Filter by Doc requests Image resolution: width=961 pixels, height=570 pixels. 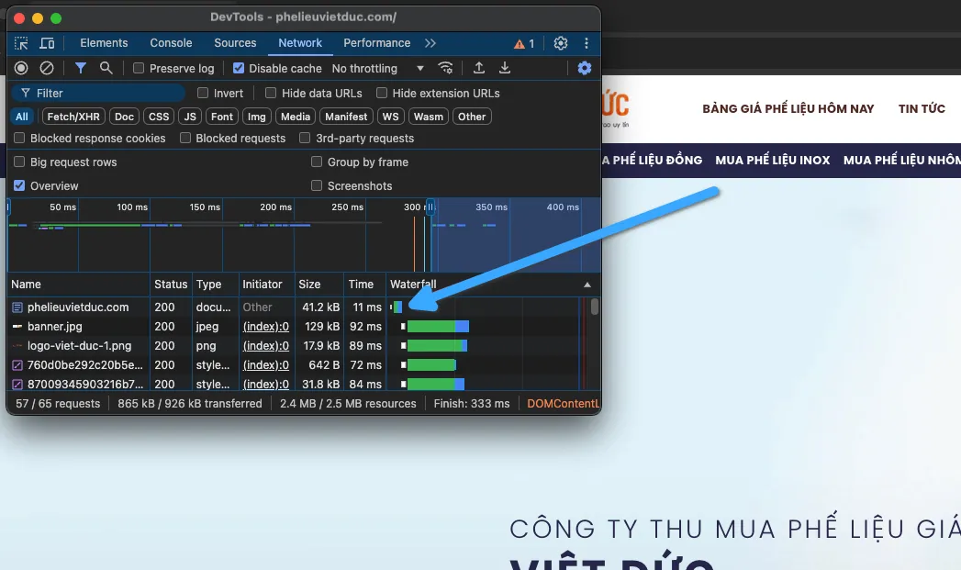pos(124,117)
